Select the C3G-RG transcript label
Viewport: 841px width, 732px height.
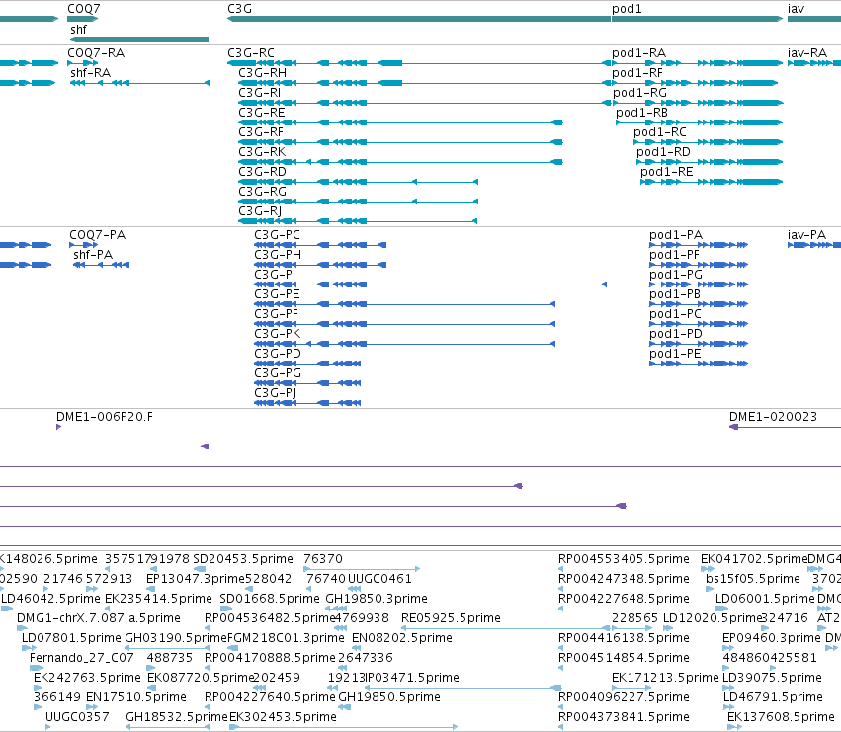coord(262,192)
